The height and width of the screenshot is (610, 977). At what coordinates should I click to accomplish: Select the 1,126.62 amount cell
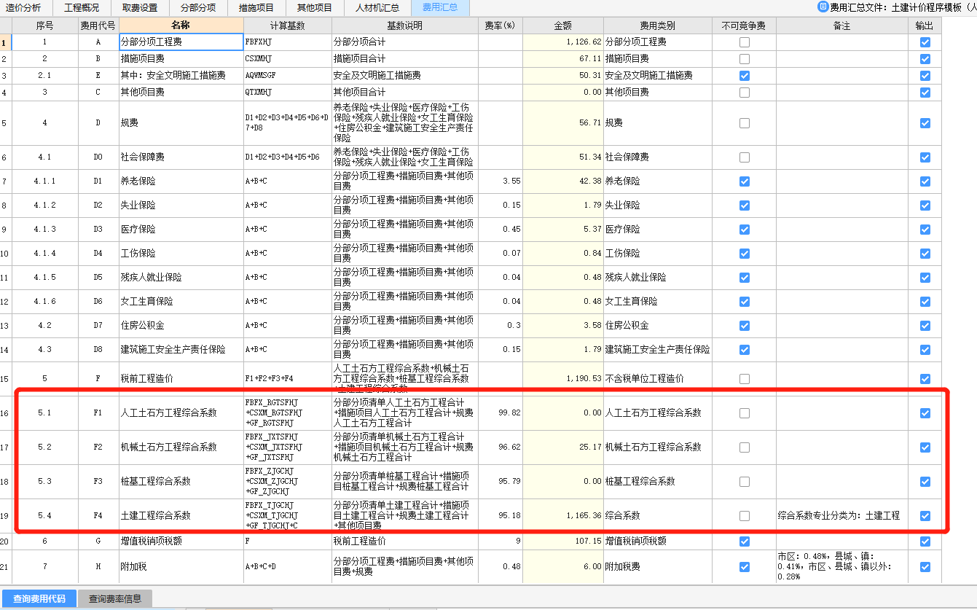coord(562,42)
